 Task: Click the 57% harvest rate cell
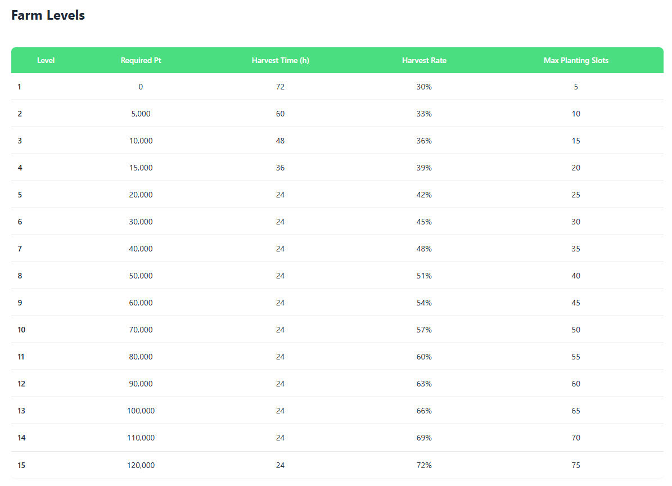coord(424,330)
